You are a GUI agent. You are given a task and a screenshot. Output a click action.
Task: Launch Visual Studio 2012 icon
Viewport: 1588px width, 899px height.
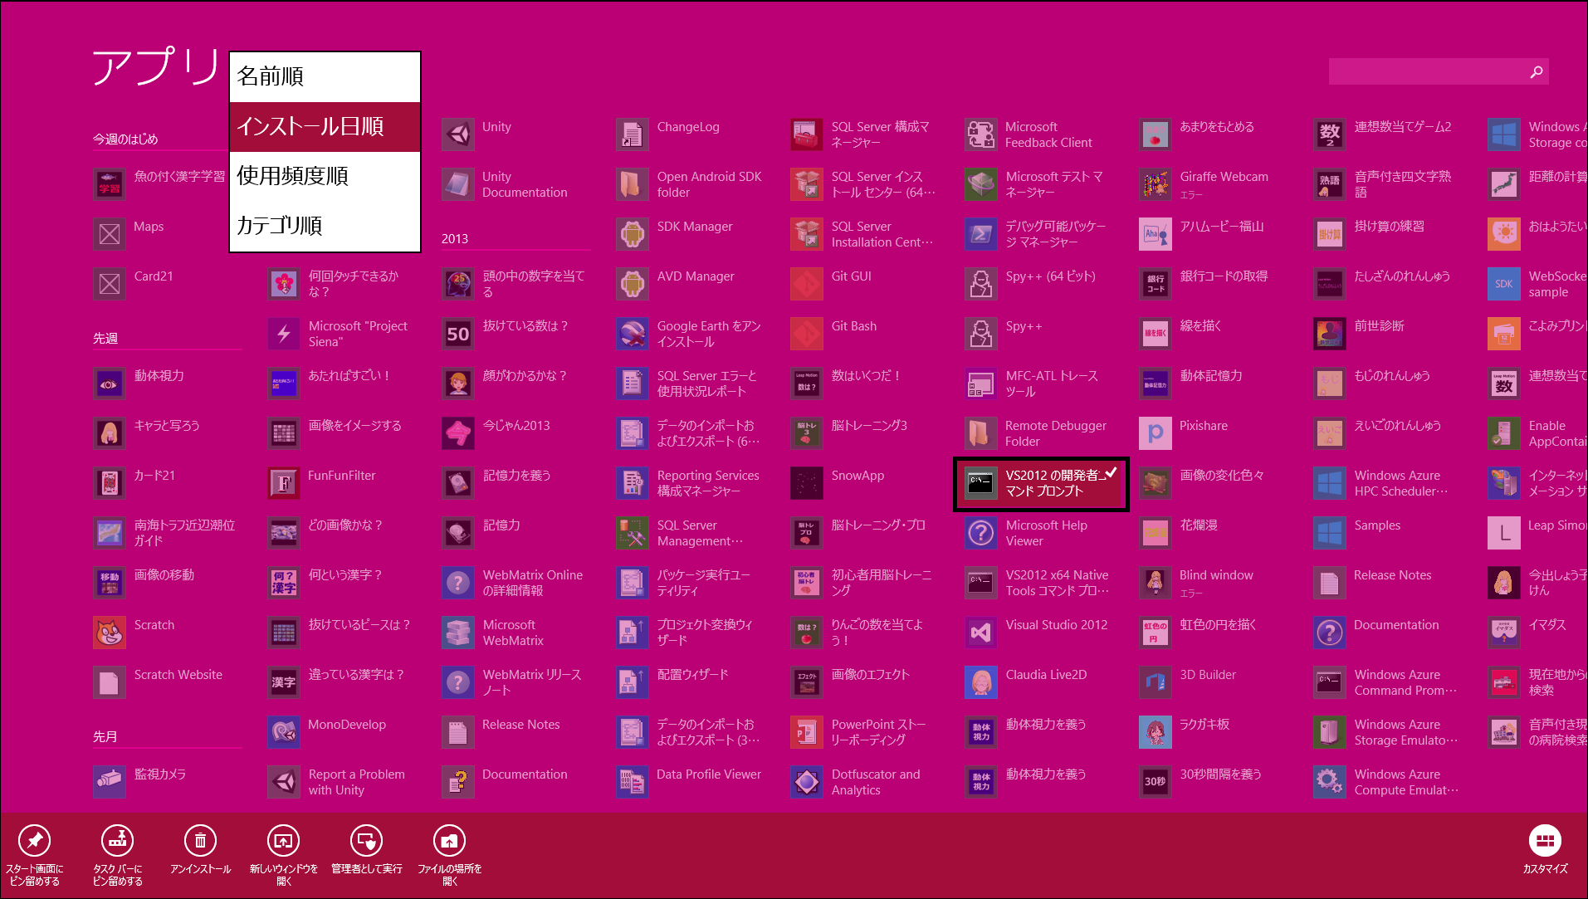coord(981,633)
